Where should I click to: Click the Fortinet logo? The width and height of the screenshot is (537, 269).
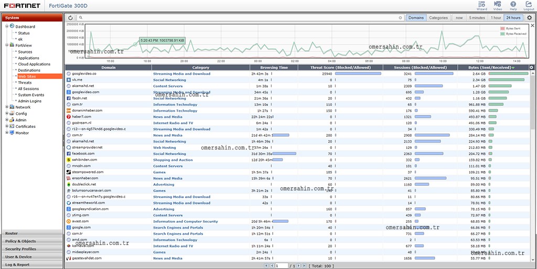tap(22, 5)
